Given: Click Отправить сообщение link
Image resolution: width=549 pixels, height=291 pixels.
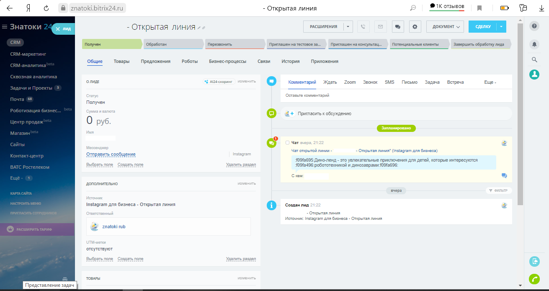Looking at the screenshot, I should (111, 155).
